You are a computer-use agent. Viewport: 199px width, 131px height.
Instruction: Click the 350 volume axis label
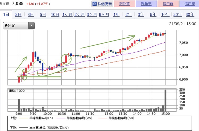pyautogui.click(x=182, y=90)
